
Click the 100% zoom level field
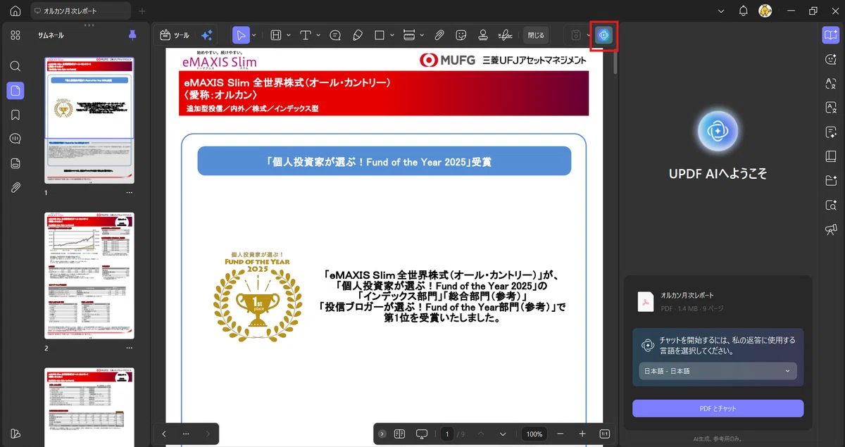pos(534,434)
